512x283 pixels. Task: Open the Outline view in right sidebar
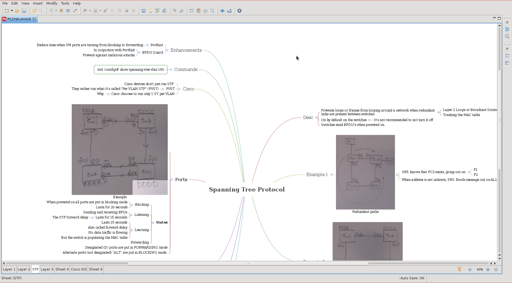(x=507, y=29)
